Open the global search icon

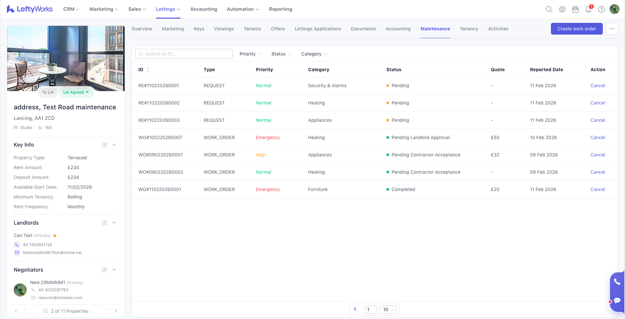549,9
